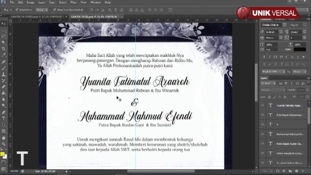Select the Healing Brush tool
311x175 pixels.
pyautogui.click(x=3, y=62)
